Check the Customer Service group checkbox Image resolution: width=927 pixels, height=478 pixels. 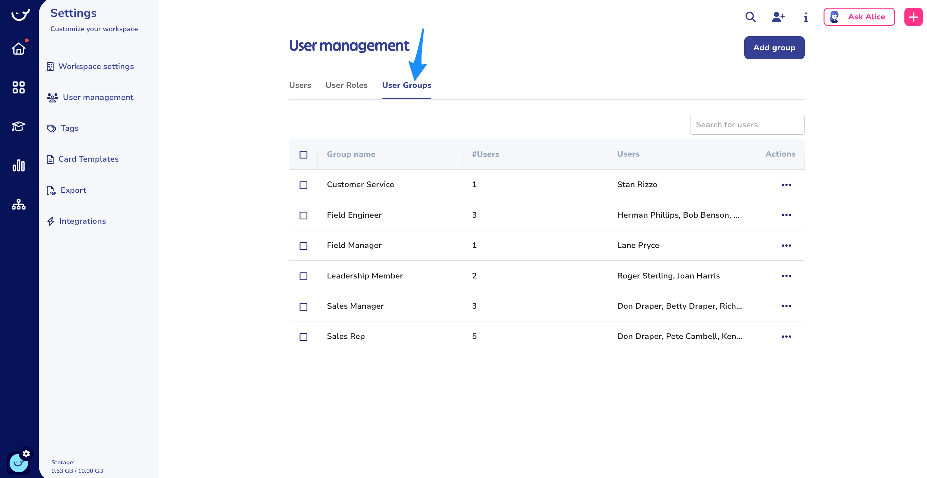[x=303, y=185]
